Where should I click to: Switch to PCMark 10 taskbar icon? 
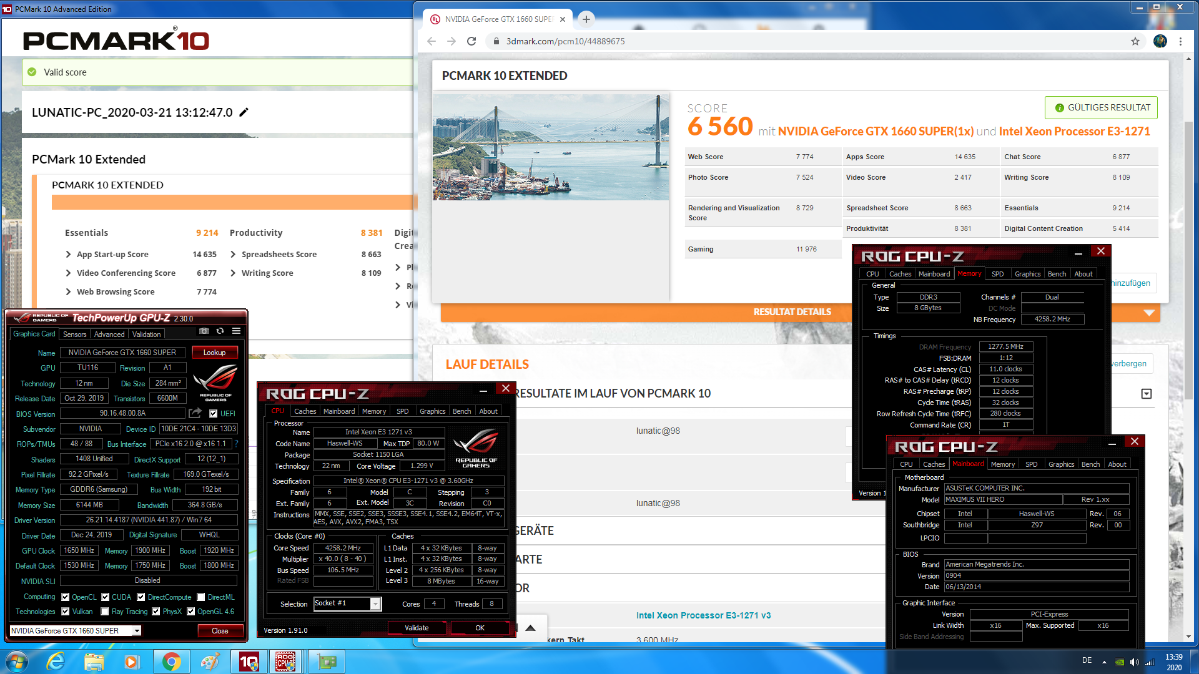[x=249, y=662]
